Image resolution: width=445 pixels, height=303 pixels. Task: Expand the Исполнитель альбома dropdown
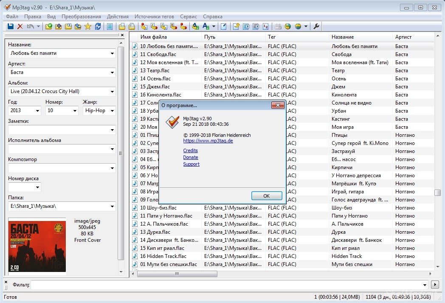coord(112,149)
